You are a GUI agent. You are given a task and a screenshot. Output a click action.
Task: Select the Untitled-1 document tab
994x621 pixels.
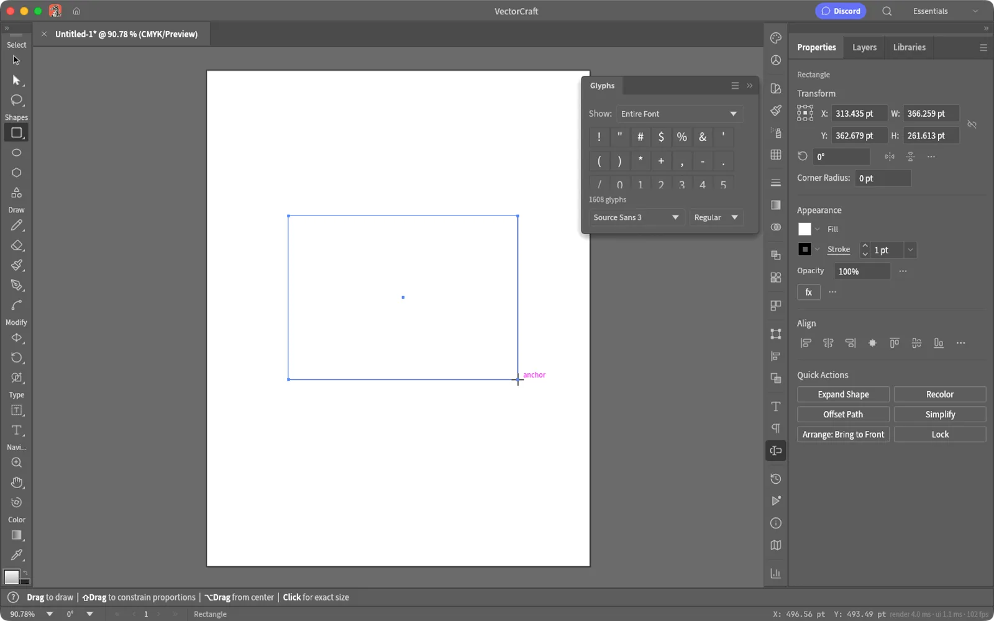(126, 34)
